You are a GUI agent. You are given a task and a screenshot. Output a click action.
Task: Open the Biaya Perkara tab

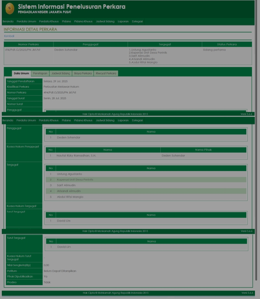83,73
